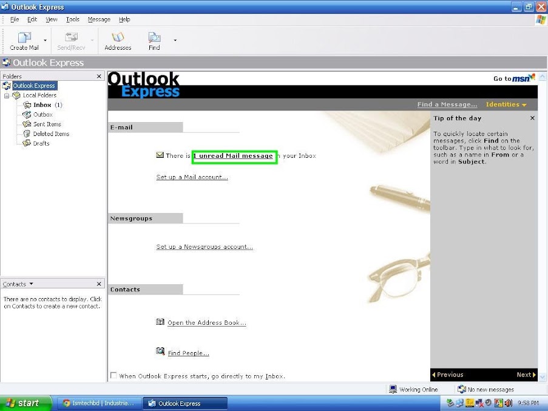548x411 pixels.
Task: Show the Next tip
Action: pos(526,375)
